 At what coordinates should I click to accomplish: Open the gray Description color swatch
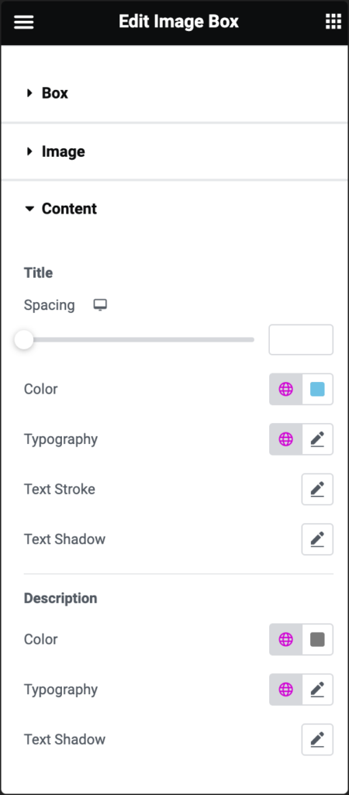318,640
